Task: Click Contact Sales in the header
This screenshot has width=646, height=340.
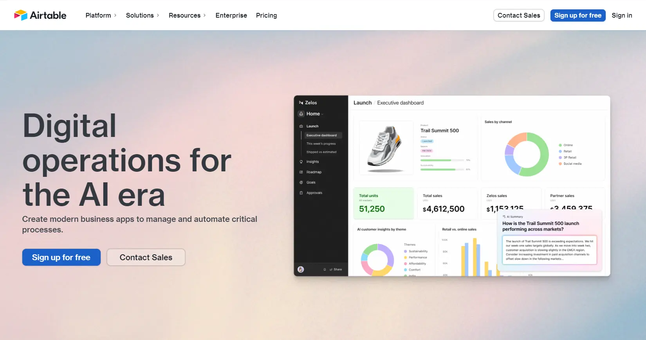Action: point(519,15)
